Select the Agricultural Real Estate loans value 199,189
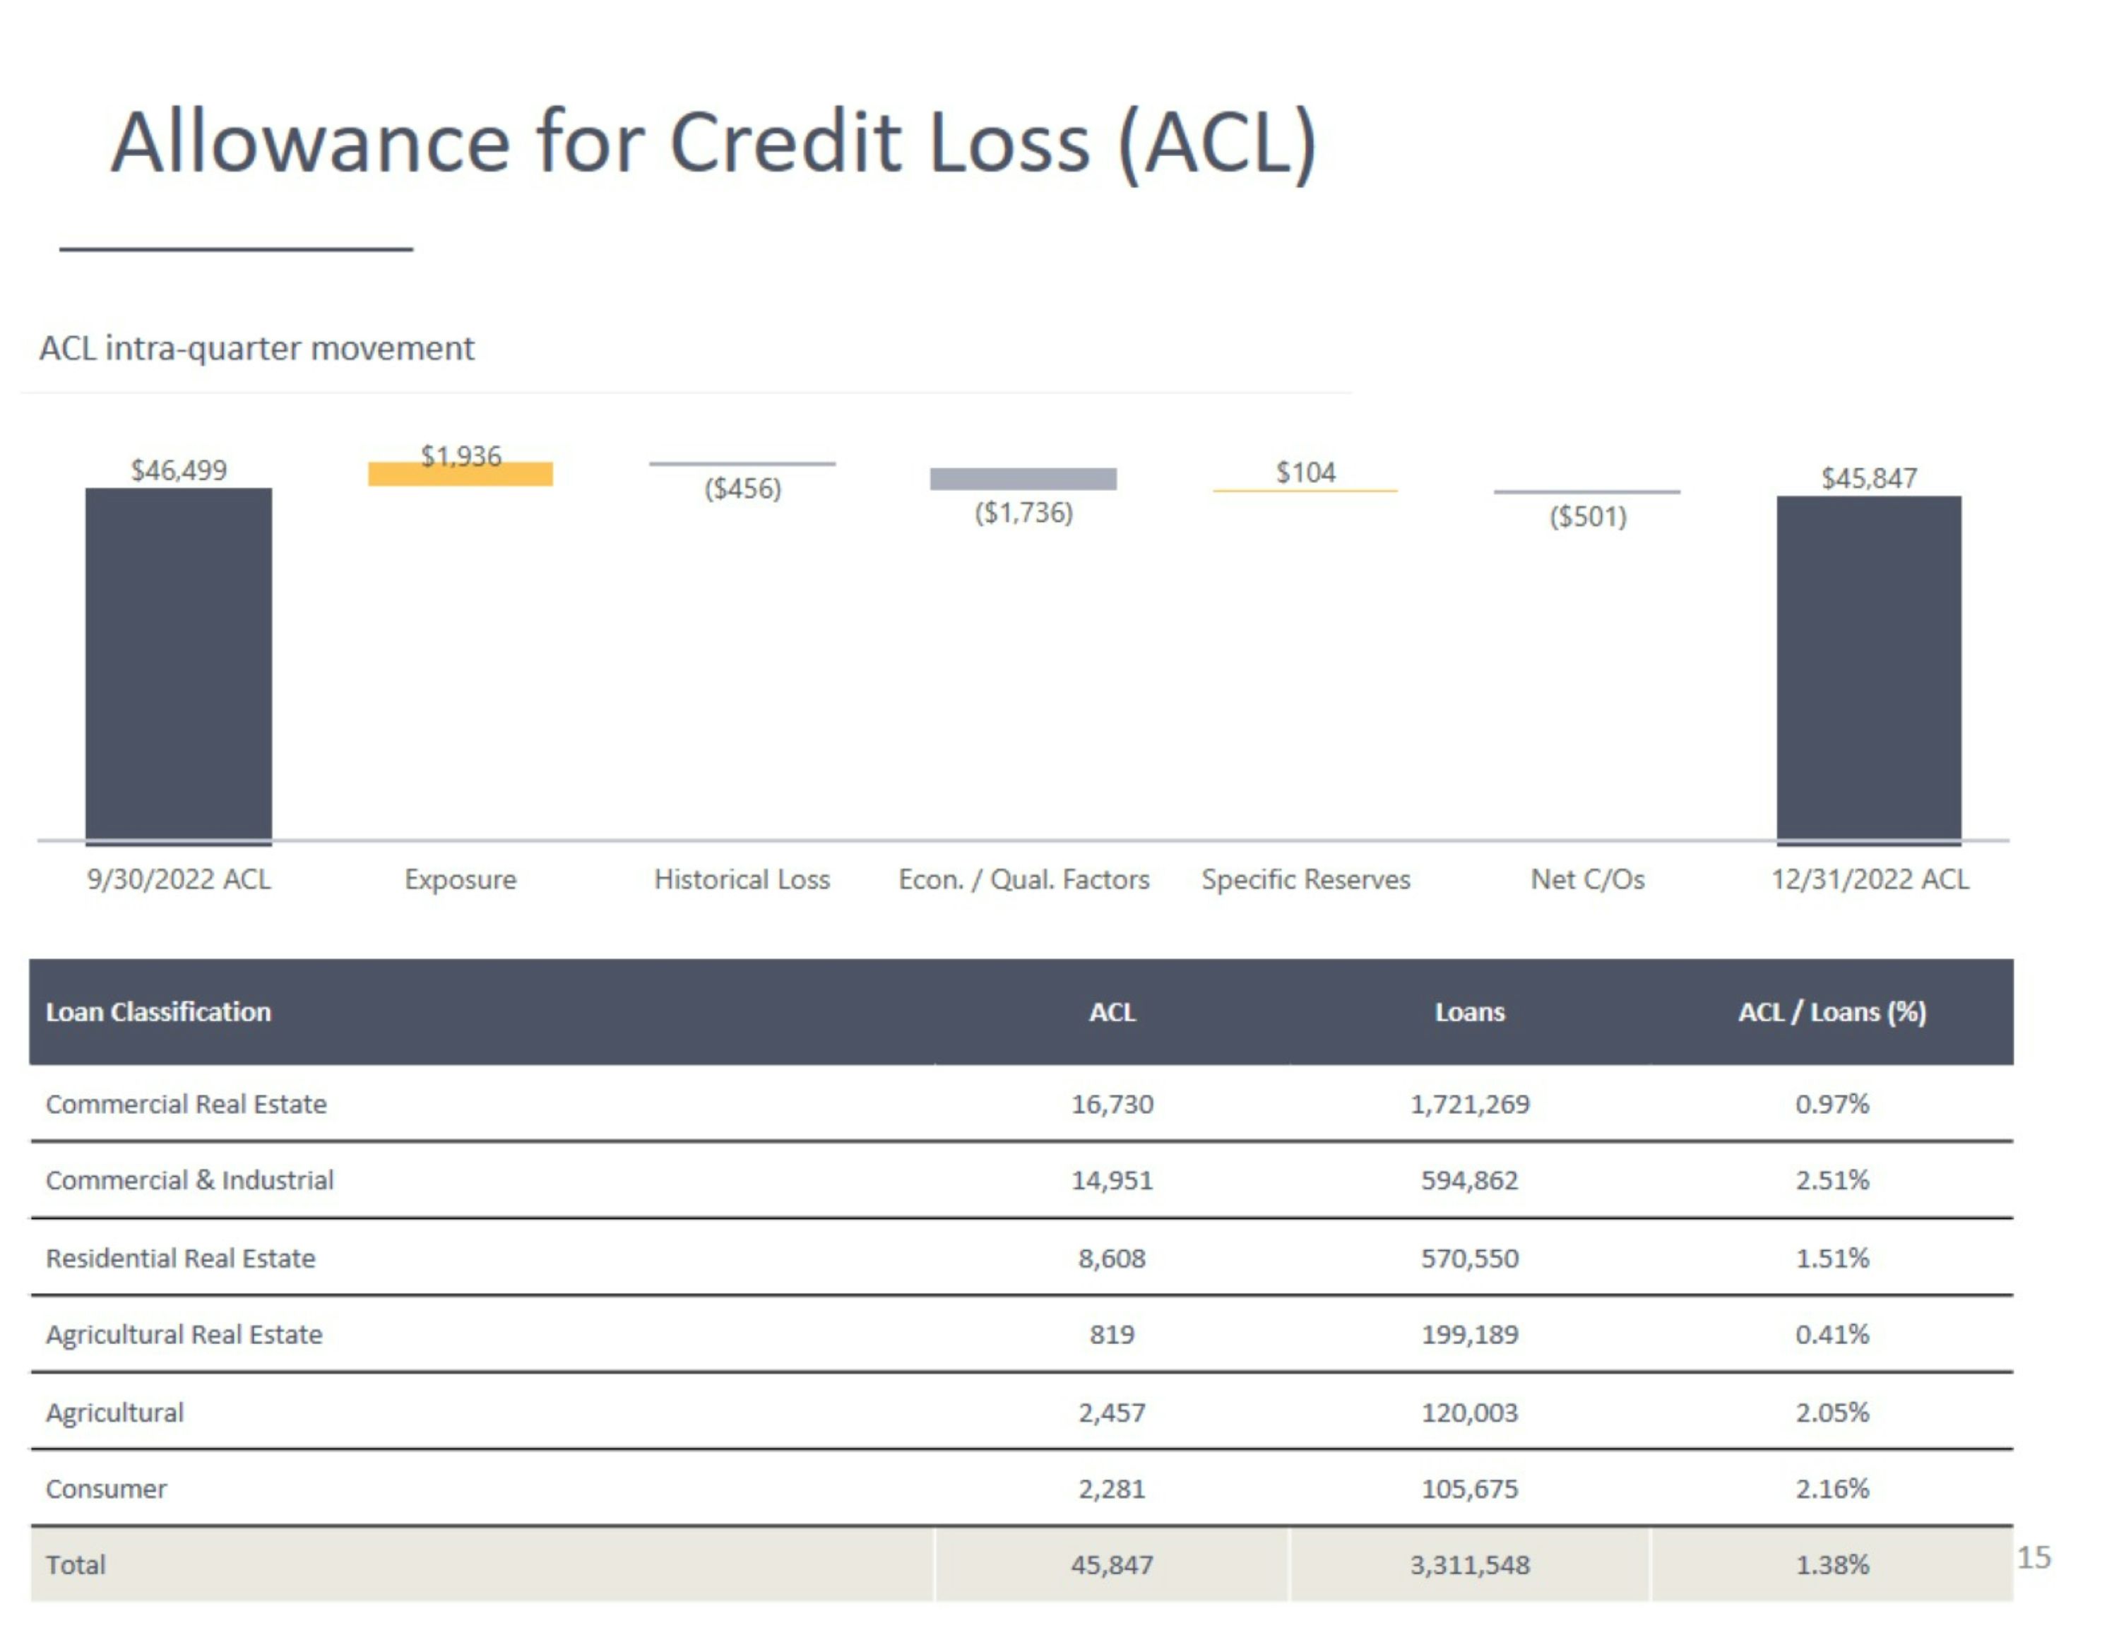This screenshot has height=1635, width=2119. pyautogui.click(x=1470, y=1335)
